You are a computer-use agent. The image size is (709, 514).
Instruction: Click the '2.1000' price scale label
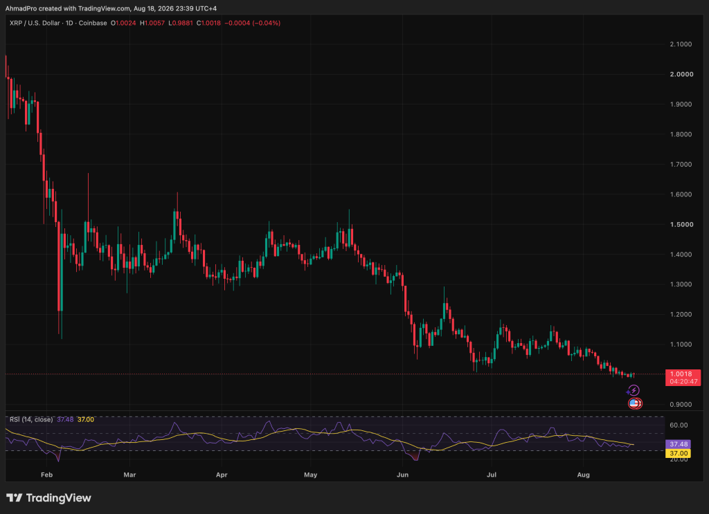tap(681, 44)
